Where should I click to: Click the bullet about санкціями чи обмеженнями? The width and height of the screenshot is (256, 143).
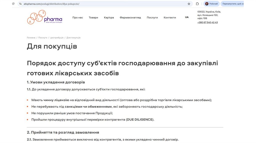coord(107,107)
